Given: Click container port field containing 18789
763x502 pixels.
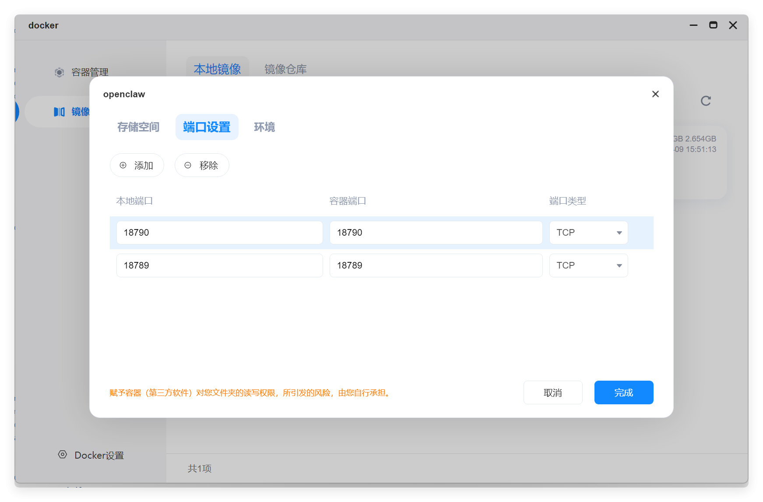Looking at the screenshot, I should click(x=436, y=265).
